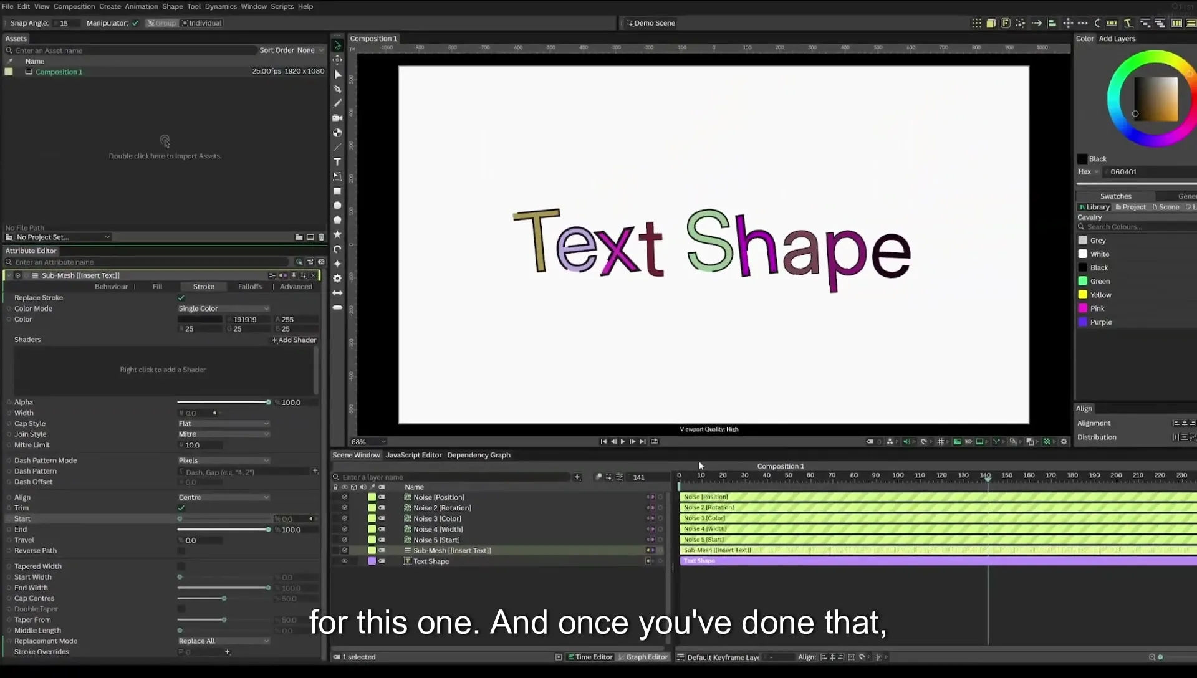
Task: Open the Animation menu
Action: (x=142, y=6)
